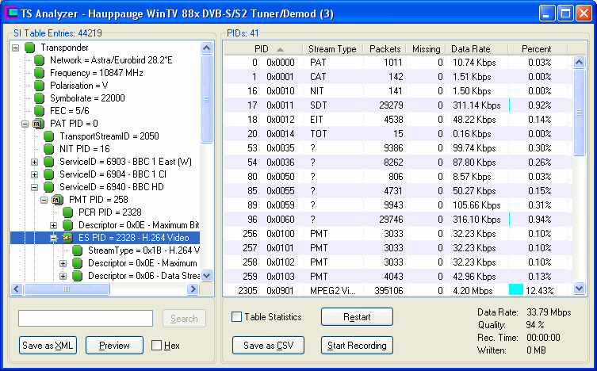Sort by the Stream Type column header
The image size is (597, 371).
pyautogui.click(x=332, y=49)
